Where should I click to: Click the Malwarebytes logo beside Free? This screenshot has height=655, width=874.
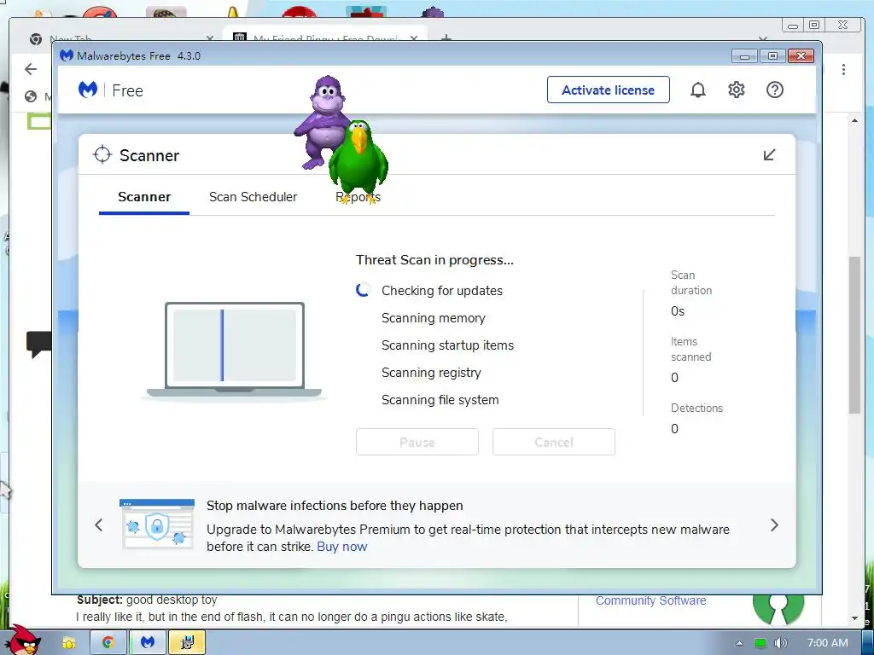coord(88,90)
